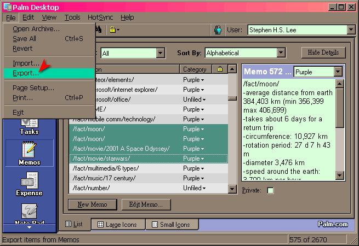Open the memo Purple category dropdown
359x246 pixels.
point(338,72)
